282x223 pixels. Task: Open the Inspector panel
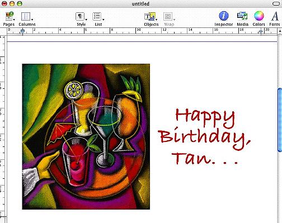pyautogui.click(x=224, y=16)
